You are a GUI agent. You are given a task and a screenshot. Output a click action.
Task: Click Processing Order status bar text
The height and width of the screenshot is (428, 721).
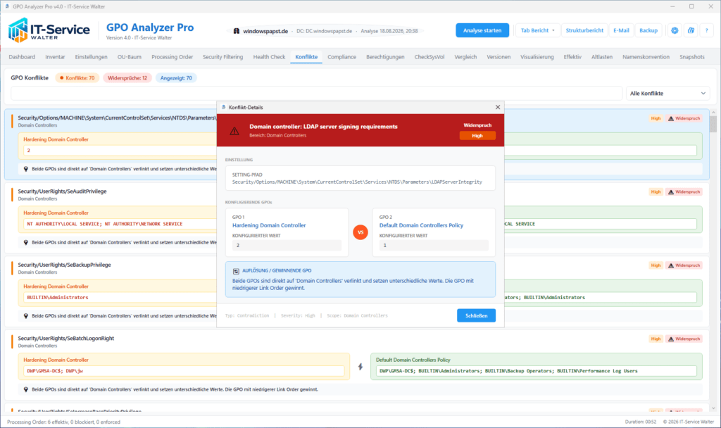(63, 422)
